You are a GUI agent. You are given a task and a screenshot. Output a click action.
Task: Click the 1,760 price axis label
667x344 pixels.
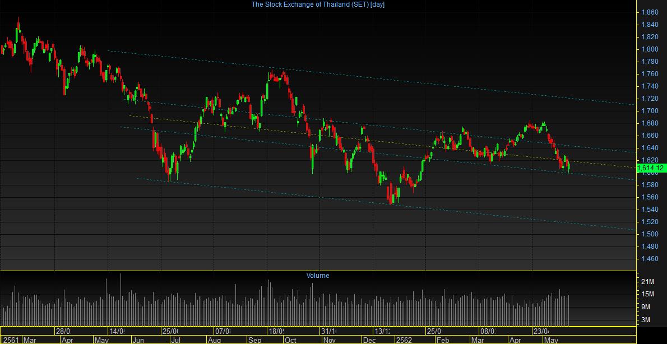pyautogui.click(x=649, y=74)
